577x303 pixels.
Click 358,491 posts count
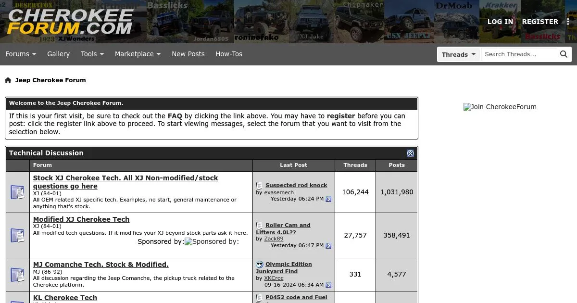click(x=397, y=235)
